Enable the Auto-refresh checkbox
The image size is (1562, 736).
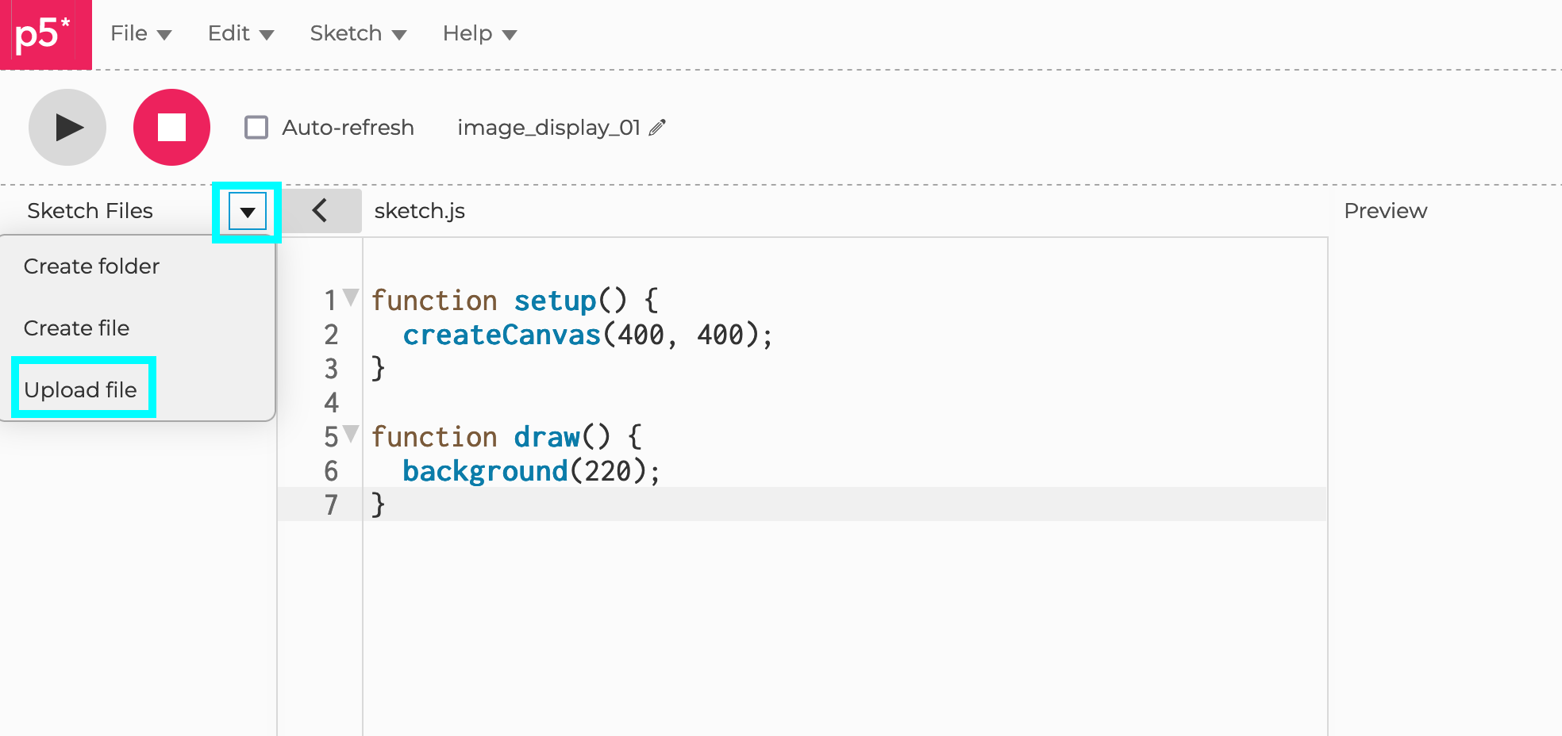point(256,128)
